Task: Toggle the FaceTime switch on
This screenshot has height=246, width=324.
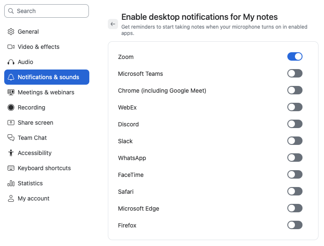Action: pyautogui.click(x=295, y=174)
